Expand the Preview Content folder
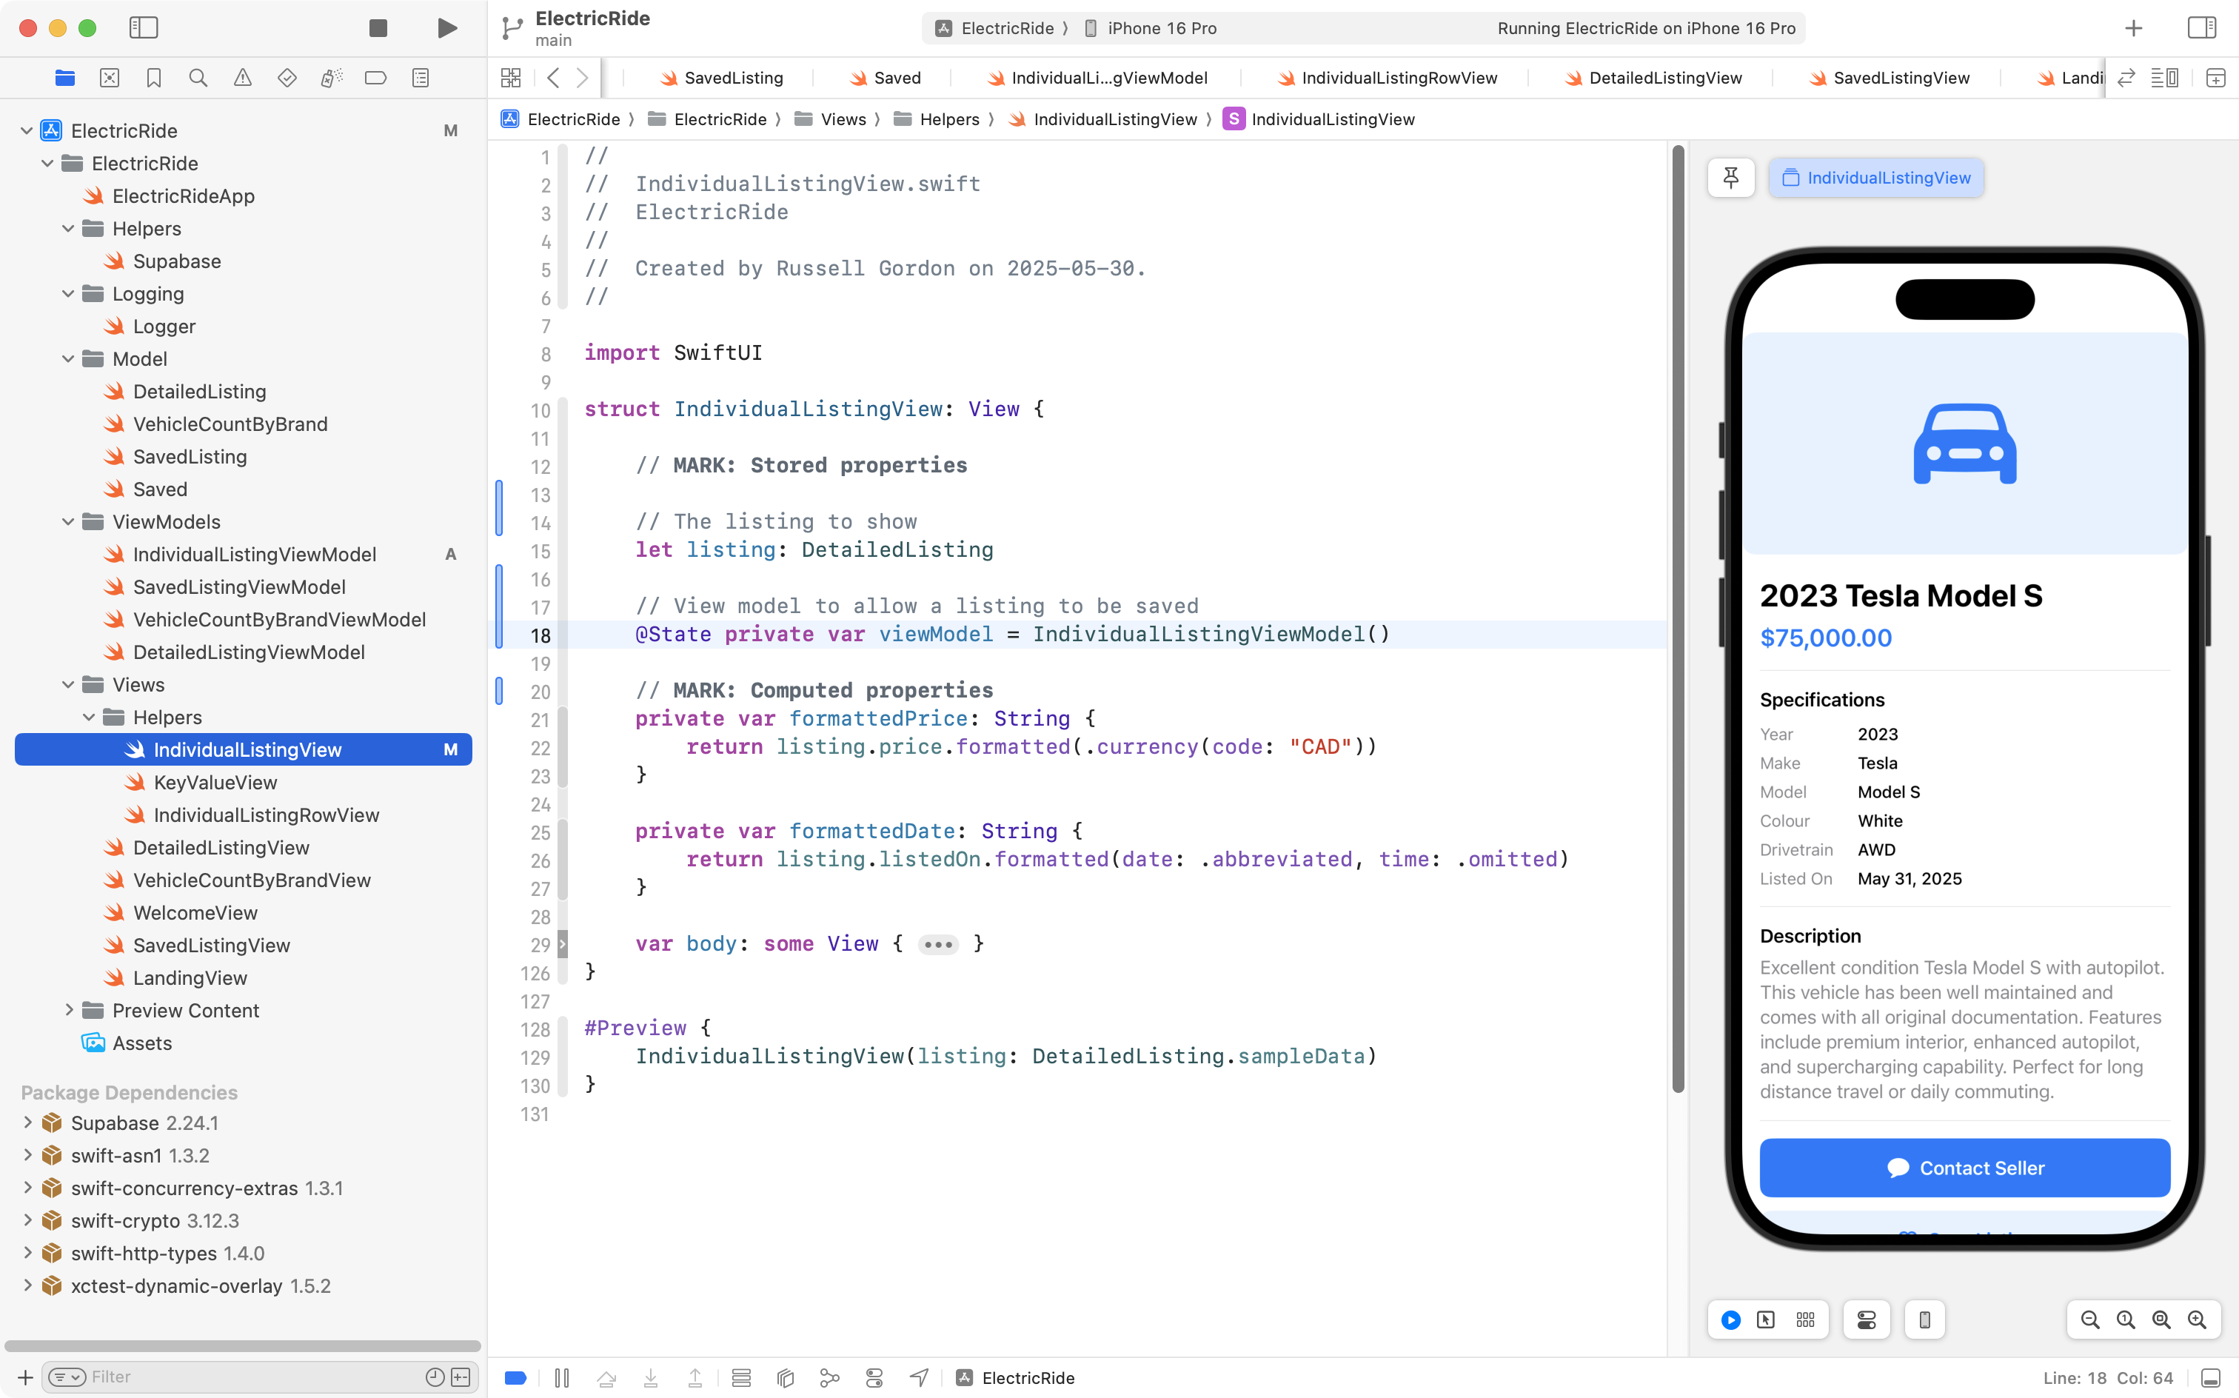 pos(68,1010)
